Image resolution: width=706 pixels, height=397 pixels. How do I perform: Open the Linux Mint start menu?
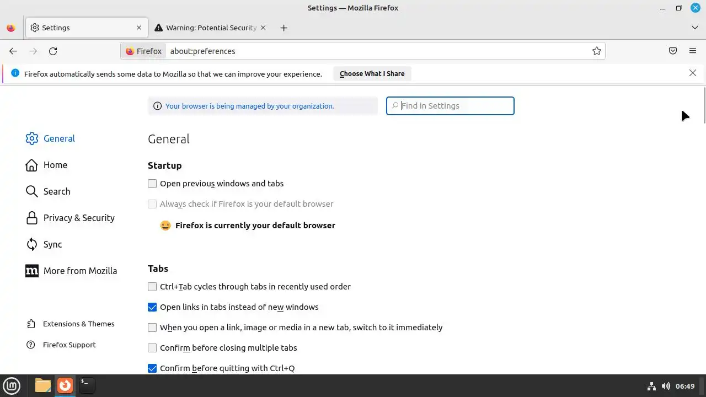coord(12,385)
